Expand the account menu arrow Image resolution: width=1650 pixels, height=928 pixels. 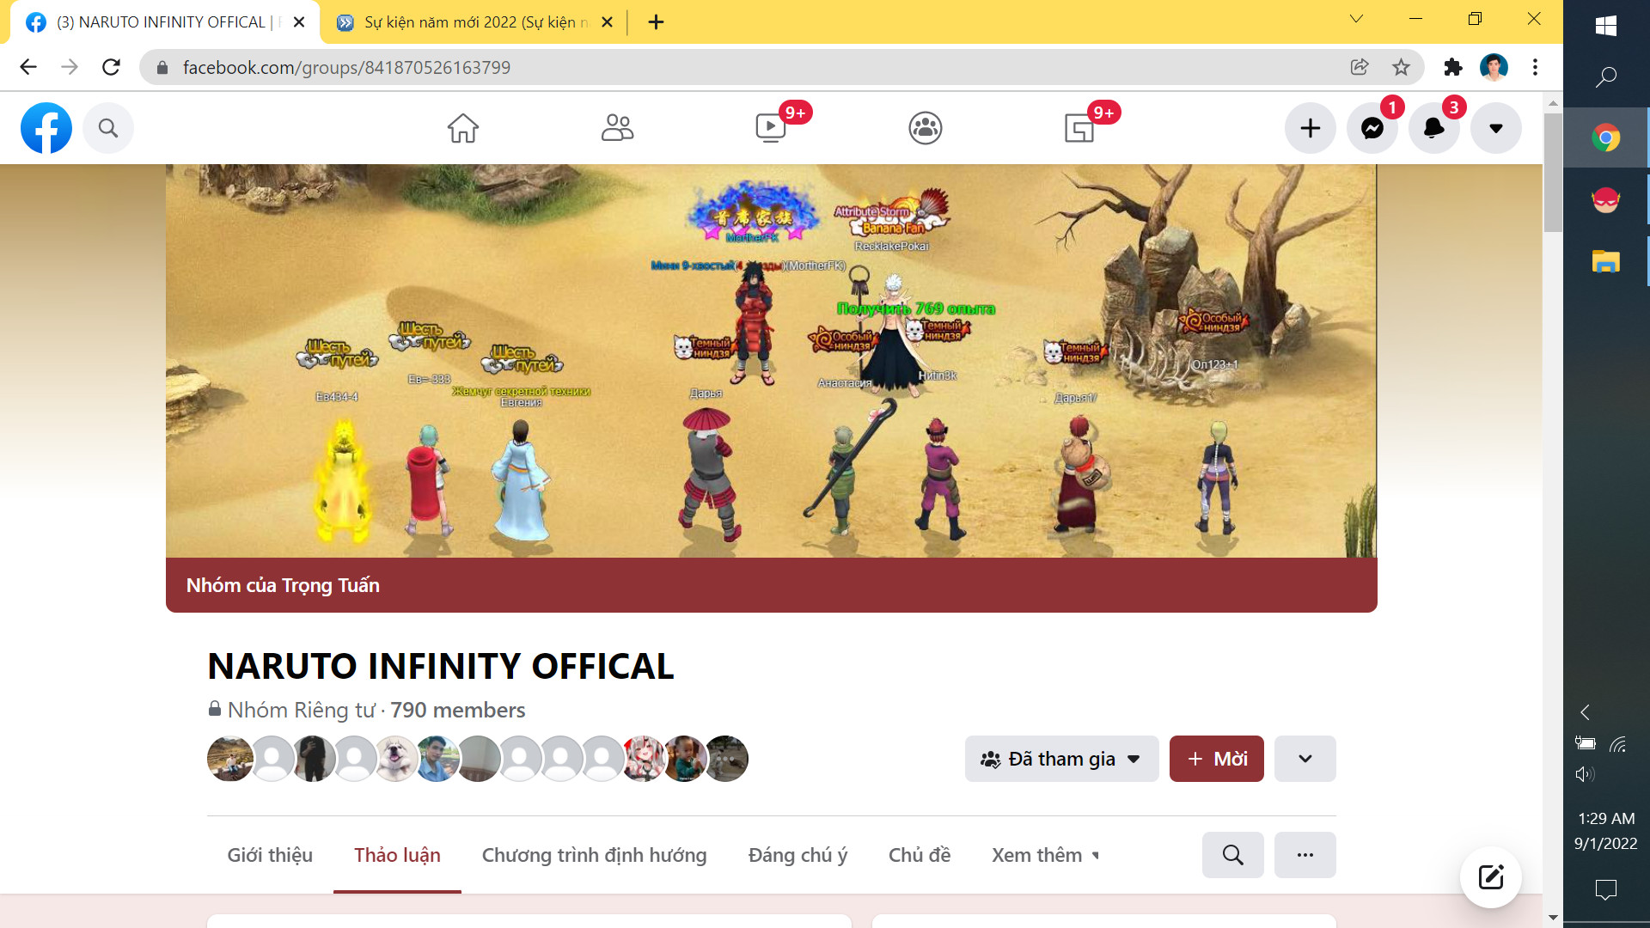(1496, 128)
